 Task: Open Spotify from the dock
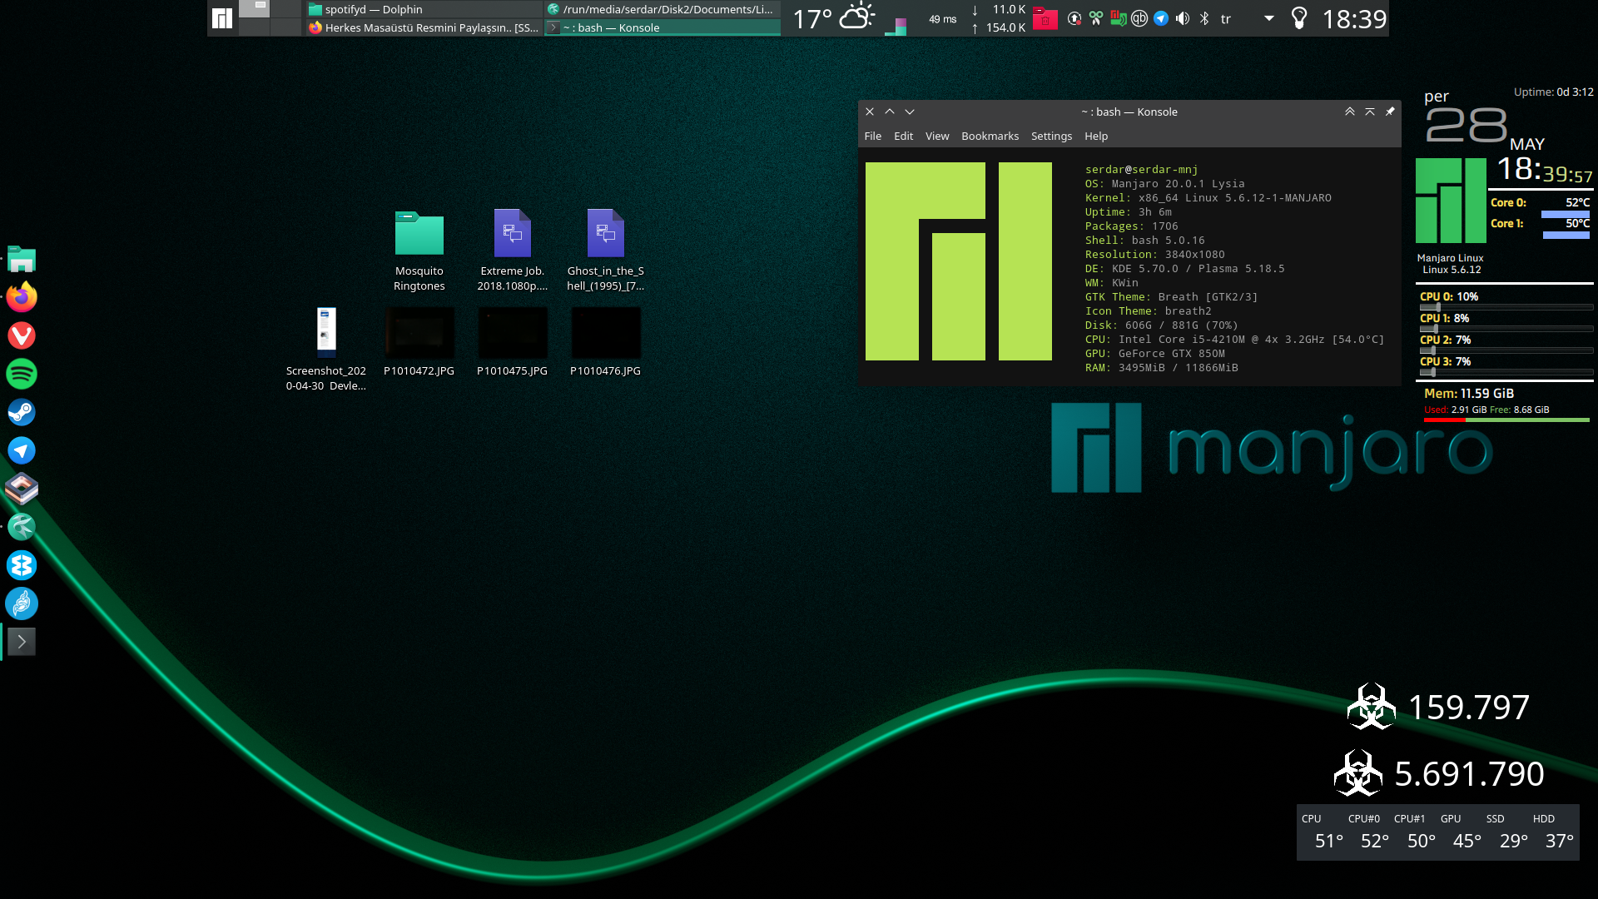22,374
